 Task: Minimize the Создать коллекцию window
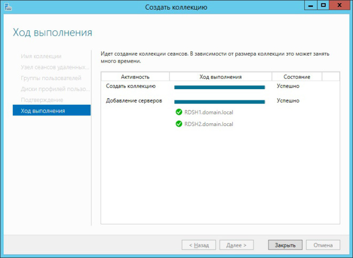pos(310,5)
